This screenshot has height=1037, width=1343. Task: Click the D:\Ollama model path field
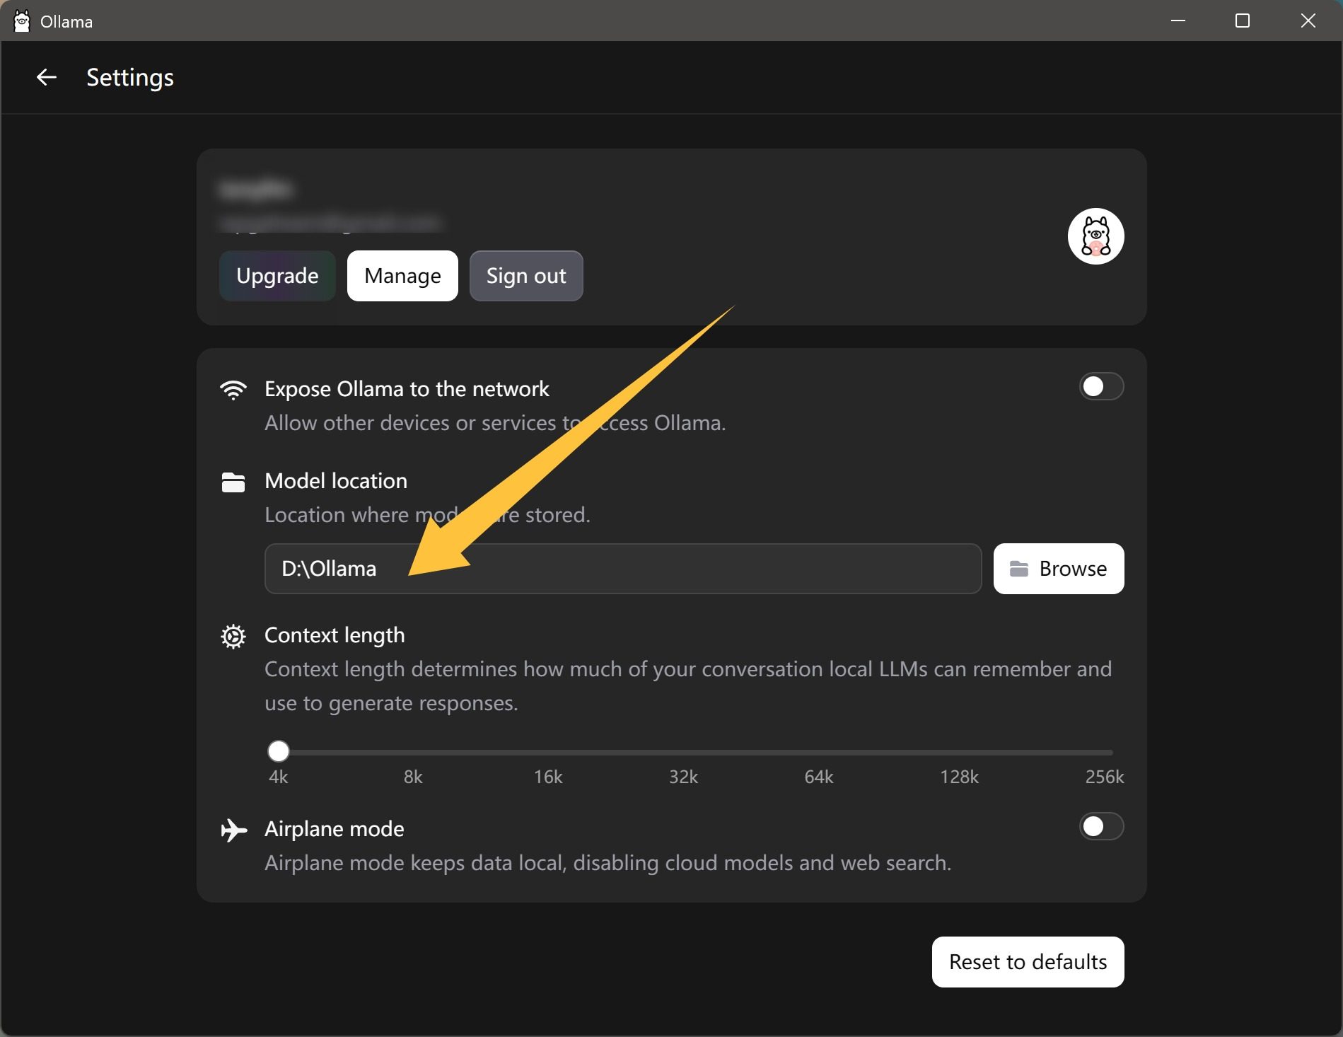tap(622, 569)
